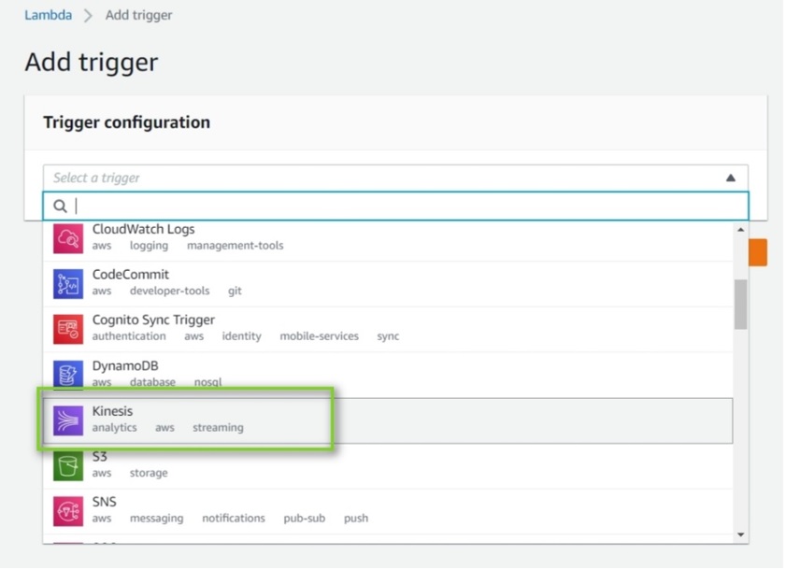Click the 'sync' tag under Cognito
The height and width of the screenshot is (570, 786).
(x=388, y=336)
